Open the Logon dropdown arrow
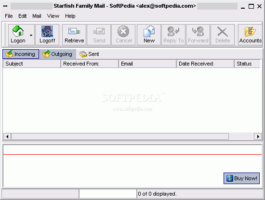 [x=31, y=35]
